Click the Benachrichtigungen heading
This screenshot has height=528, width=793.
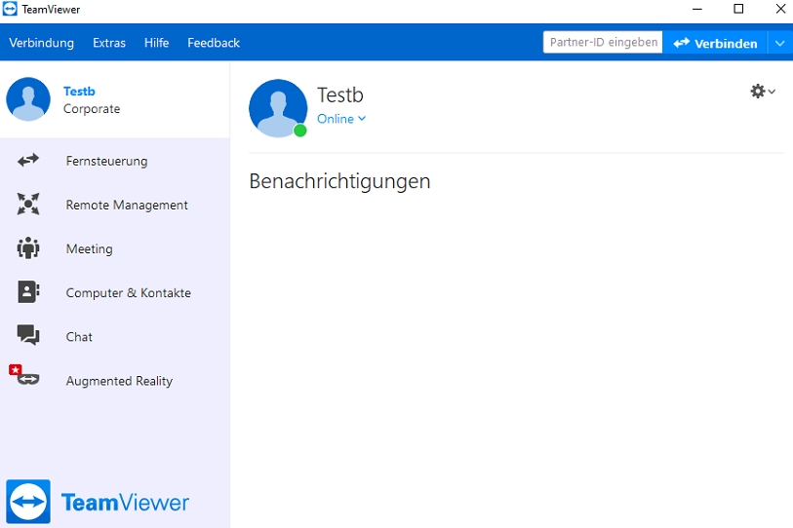[339, 181]
